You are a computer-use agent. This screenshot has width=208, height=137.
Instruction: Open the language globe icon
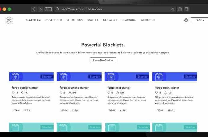coord(186,20)
